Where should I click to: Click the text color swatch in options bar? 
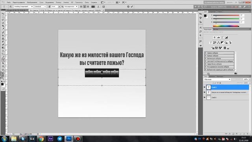[x=93, y=7]
